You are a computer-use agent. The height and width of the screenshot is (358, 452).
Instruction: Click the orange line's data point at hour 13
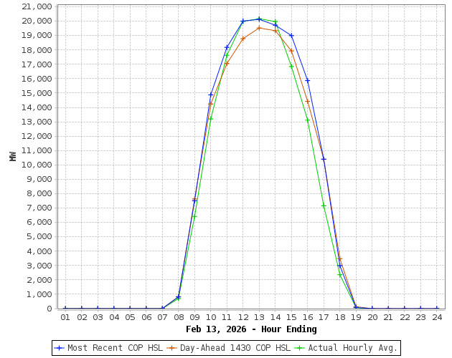(x=259, y=28)
